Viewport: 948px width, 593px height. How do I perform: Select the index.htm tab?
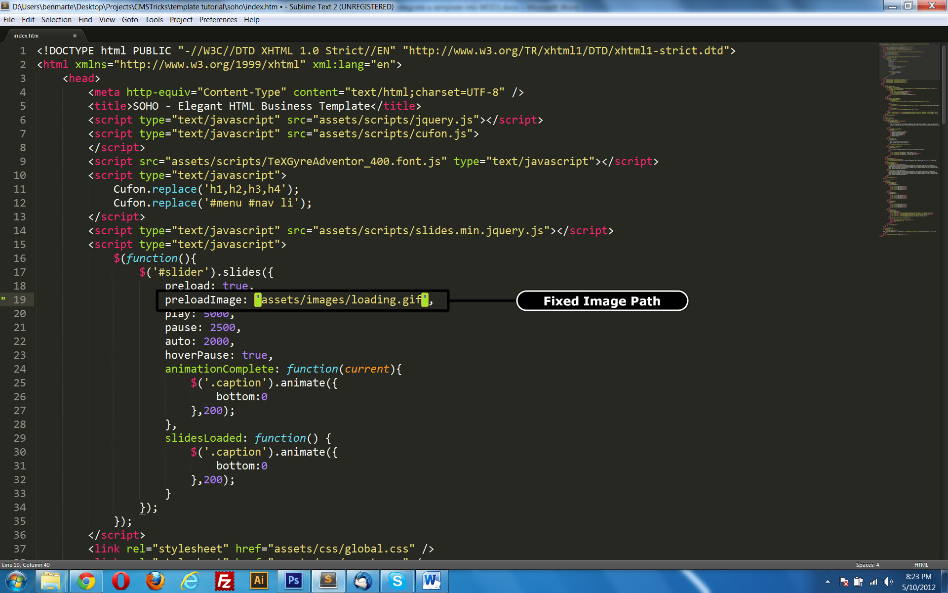(26, 36)
